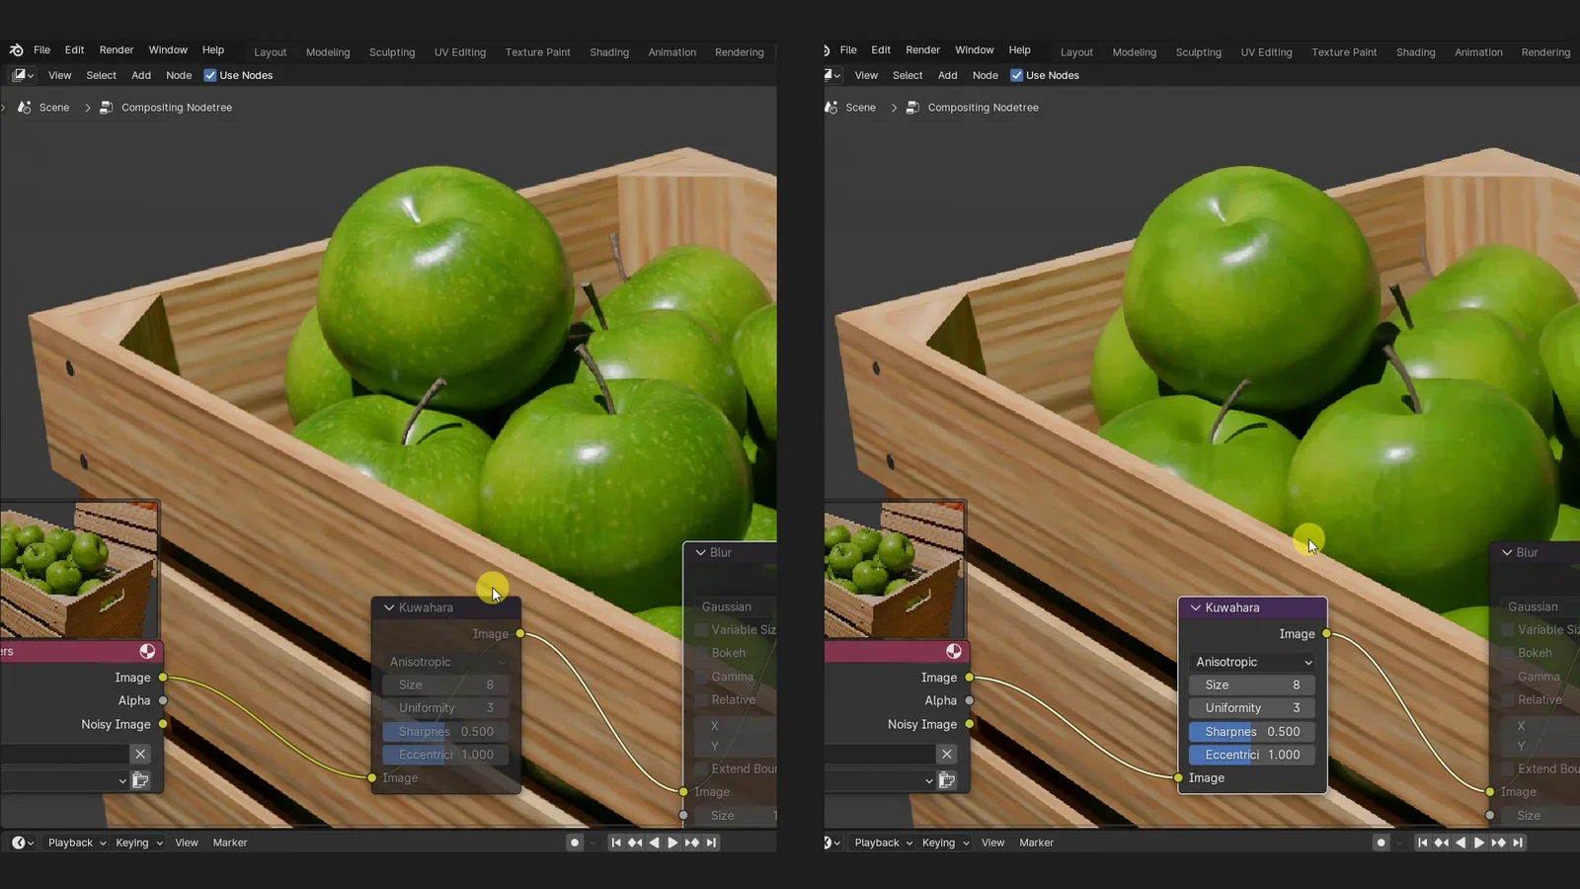
Task: Enable the Bokeh checkbox on the left window's Blur node
Action: coord(701,653)
